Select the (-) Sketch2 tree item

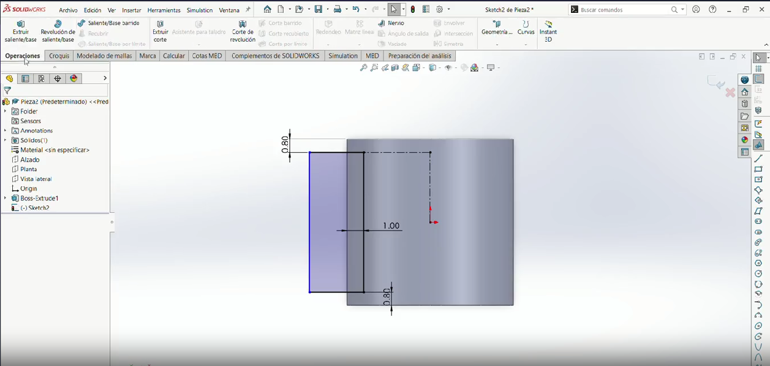[x=31, y=208]
